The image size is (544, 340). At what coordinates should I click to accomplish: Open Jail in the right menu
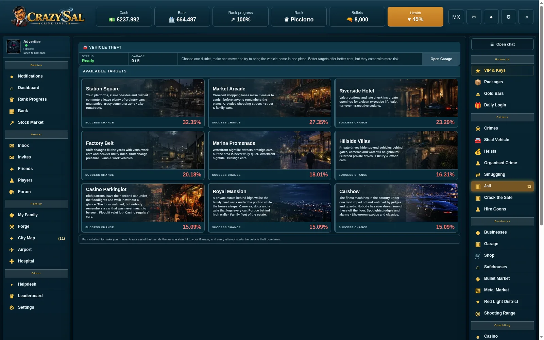(x=502, y=186)
